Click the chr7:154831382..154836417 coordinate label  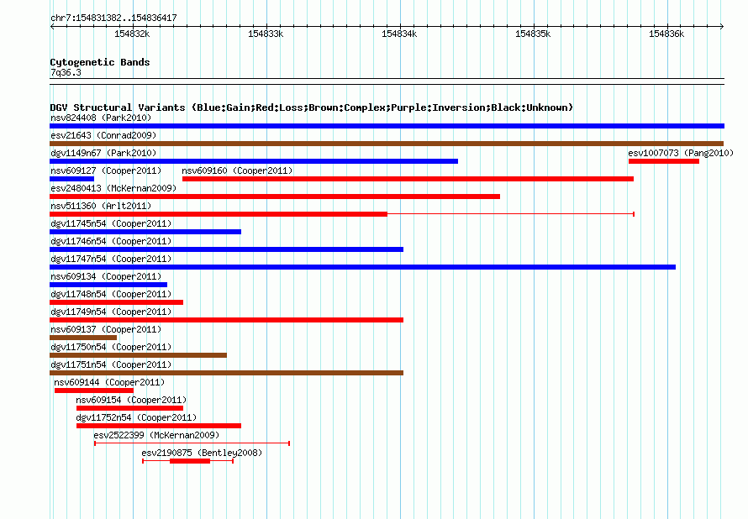(113, 18)
